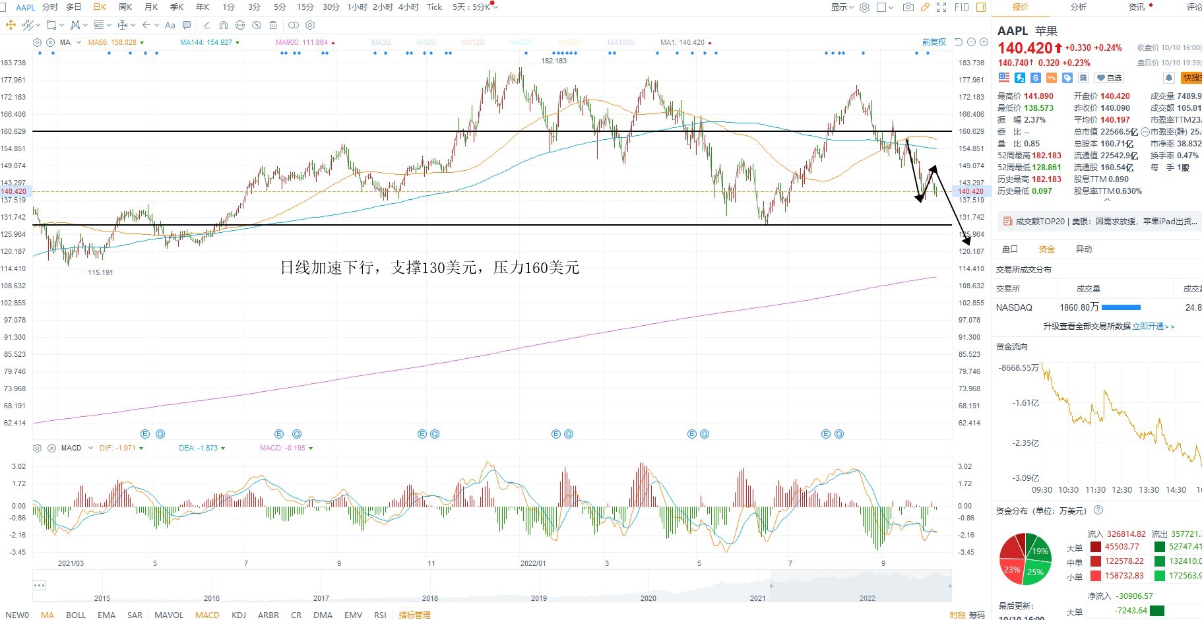Click the first E earnings marker

pyautogui.click(x=146, y=434)
